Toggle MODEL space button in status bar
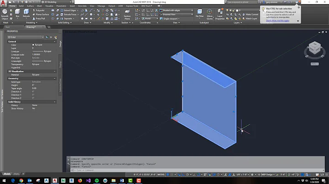Screen dimensions: 329x184 point(161,174)
